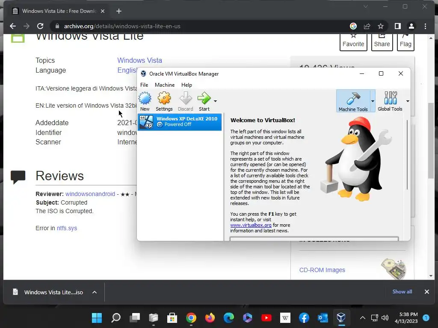The image size is (438, 328).
Task: Click the Flag button on archive.org
Action: tap(405, 41)
